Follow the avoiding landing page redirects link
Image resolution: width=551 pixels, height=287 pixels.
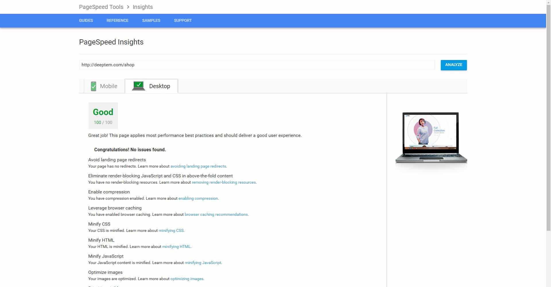198,166
